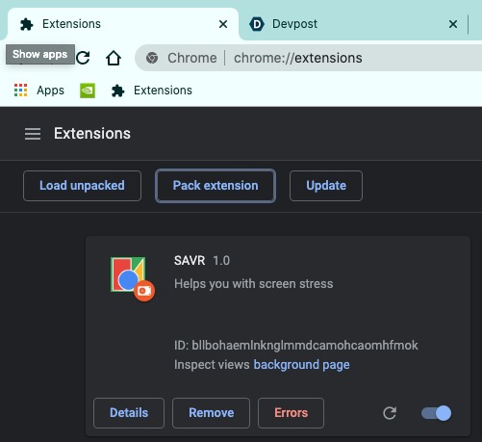This screenshot has height=442, width=482.
Task: Focus the chrome://extensions address bar
Action: tap(309, 58)
